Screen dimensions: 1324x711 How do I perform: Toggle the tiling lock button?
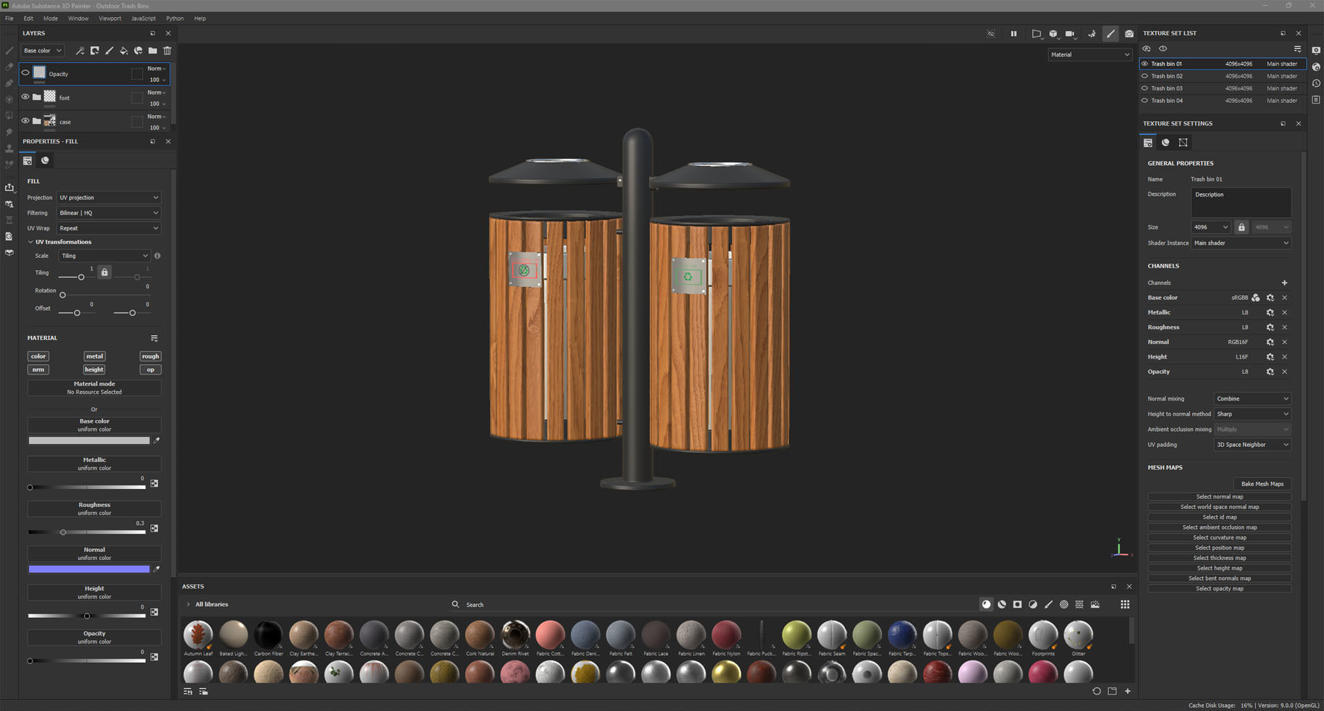click(x=104, y=272)
